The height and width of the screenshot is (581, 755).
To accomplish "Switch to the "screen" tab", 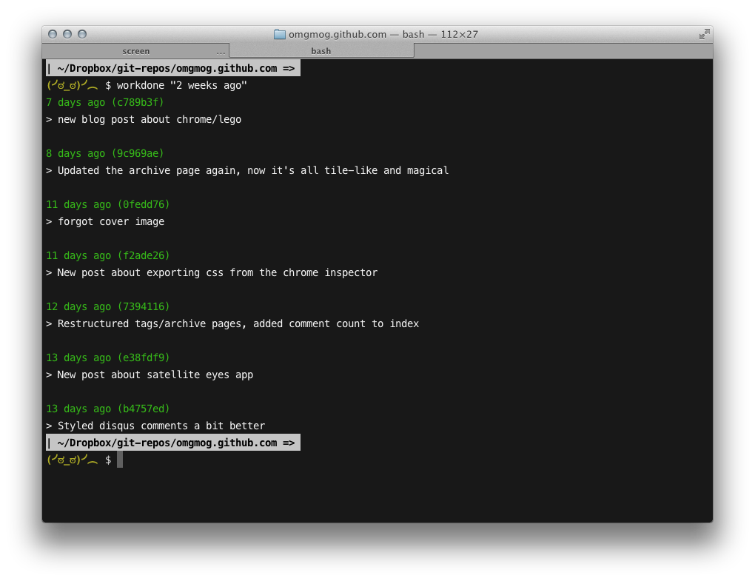I will pyautogui.click(x=135, y=51).
